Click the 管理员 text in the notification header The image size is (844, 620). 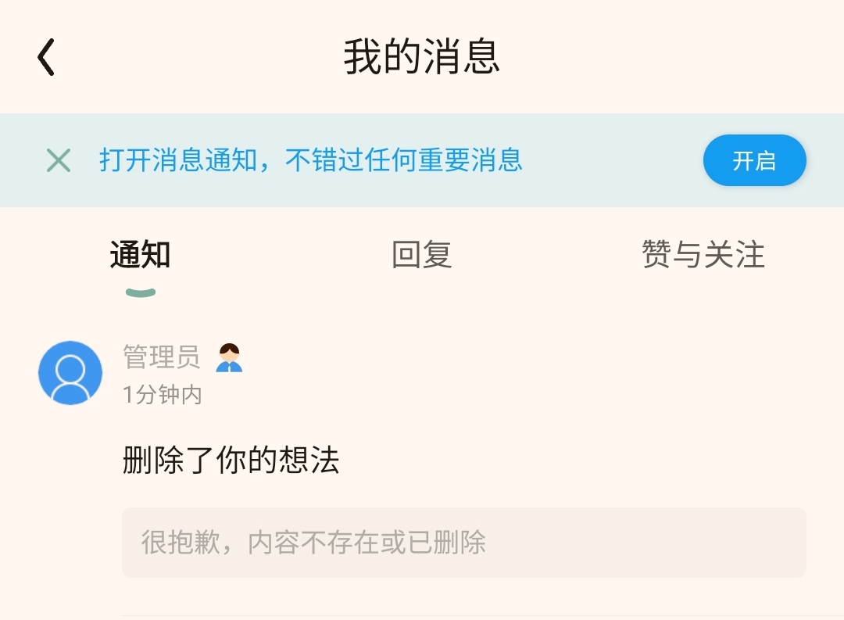(x=162, y=357)
